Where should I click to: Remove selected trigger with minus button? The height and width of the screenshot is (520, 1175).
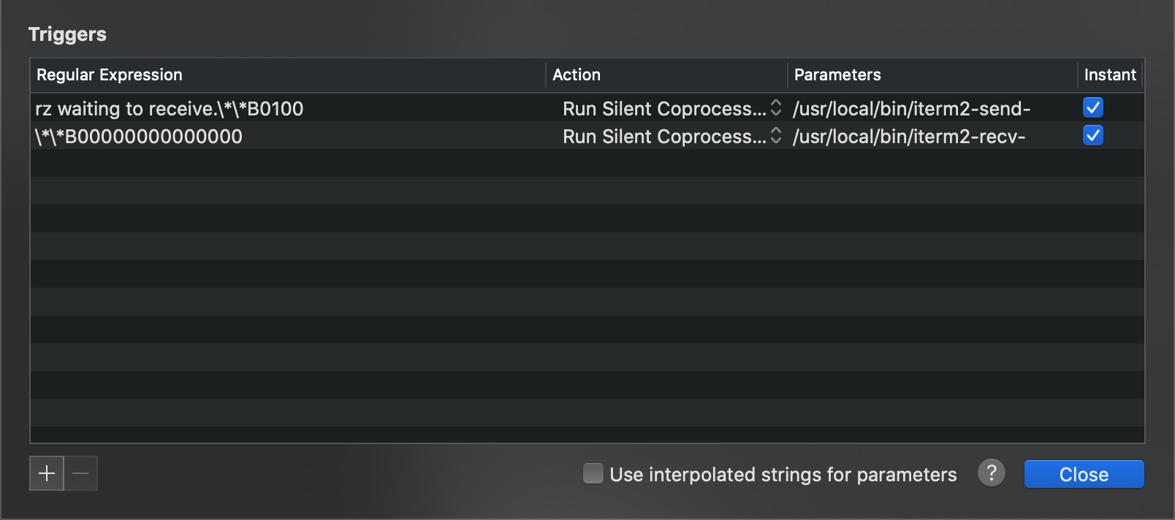(81, 474)
